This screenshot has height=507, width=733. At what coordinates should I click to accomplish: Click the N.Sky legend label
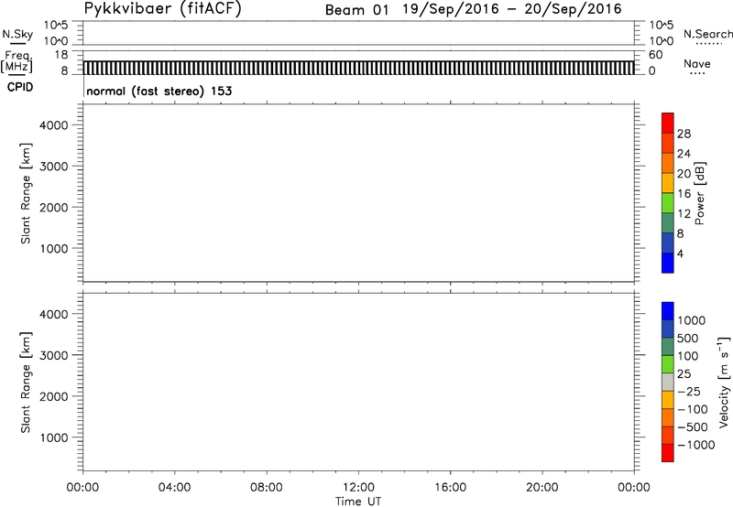(x=17, y=34)
